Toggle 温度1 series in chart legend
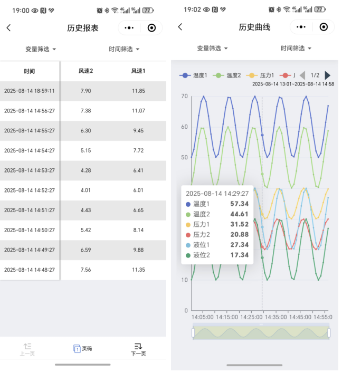 (193, 75)
